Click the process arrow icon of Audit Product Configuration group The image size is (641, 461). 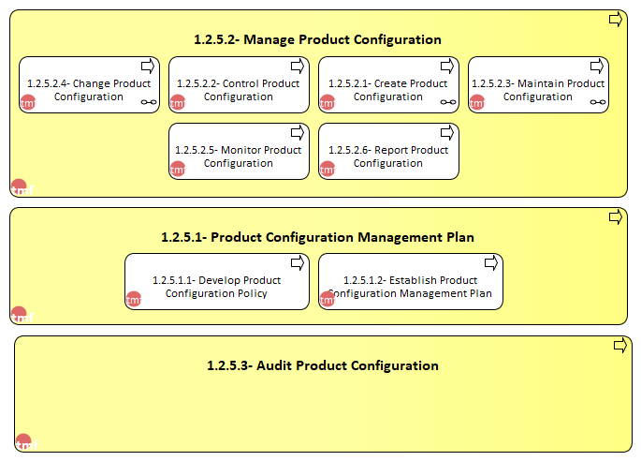[x=620, y=346]
